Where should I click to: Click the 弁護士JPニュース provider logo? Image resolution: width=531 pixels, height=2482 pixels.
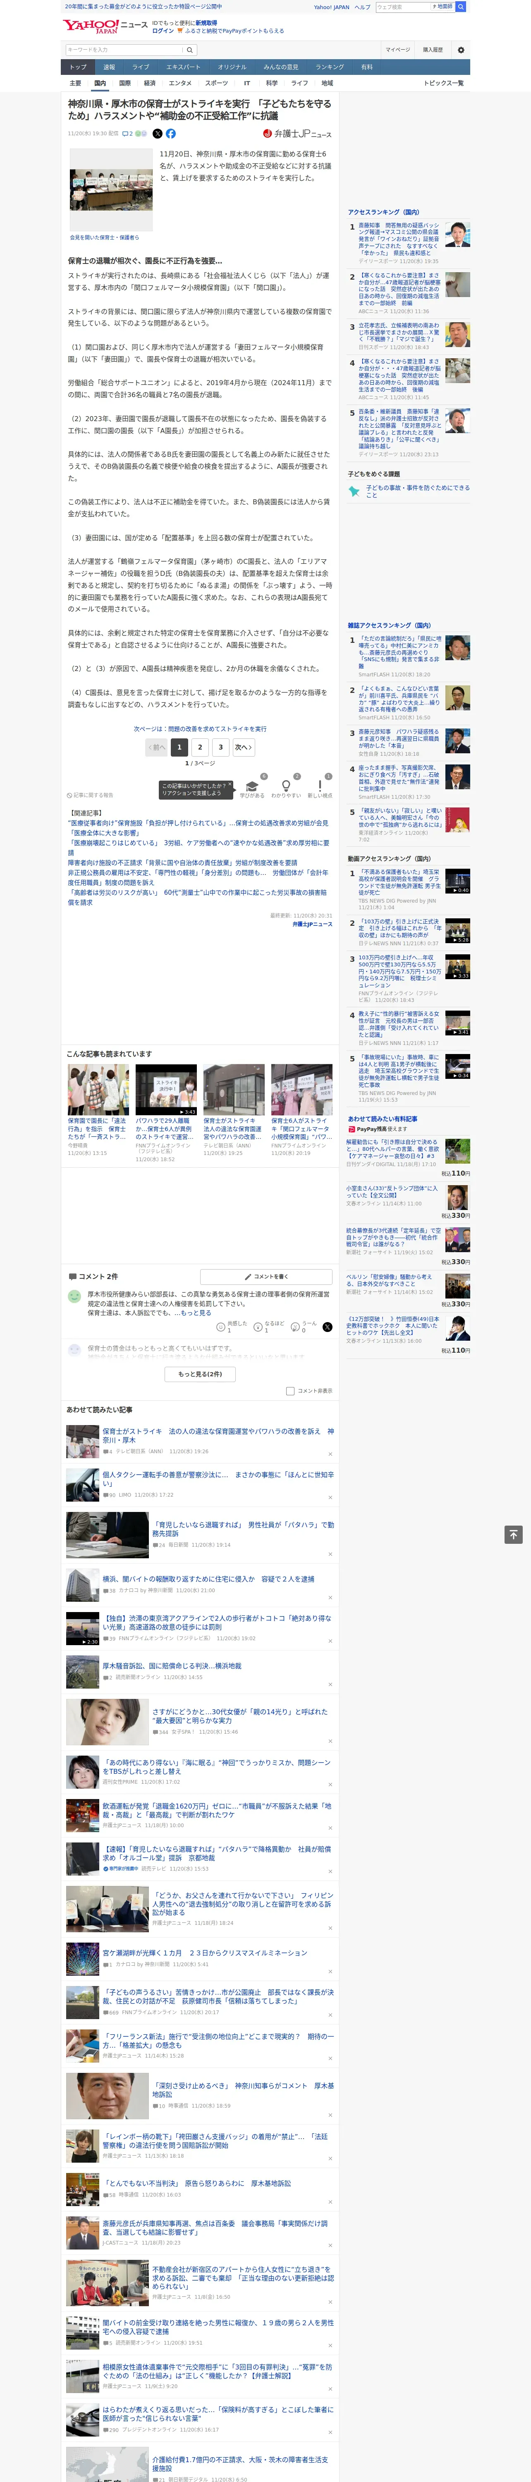pyautogui.click(x=297, y=134)
